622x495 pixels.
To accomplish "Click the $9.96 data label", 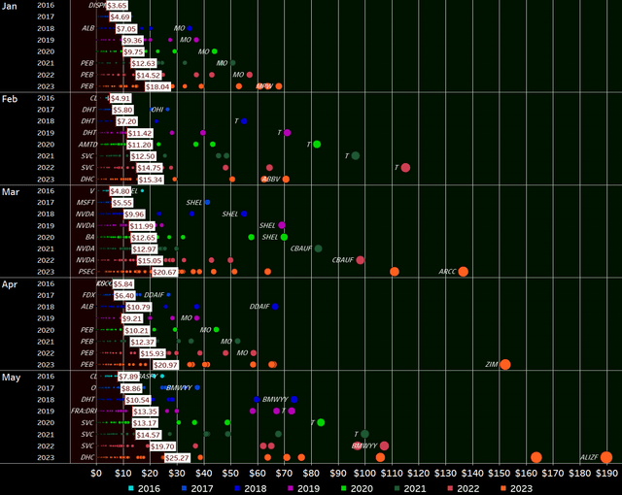I will [x=134, y=214].
